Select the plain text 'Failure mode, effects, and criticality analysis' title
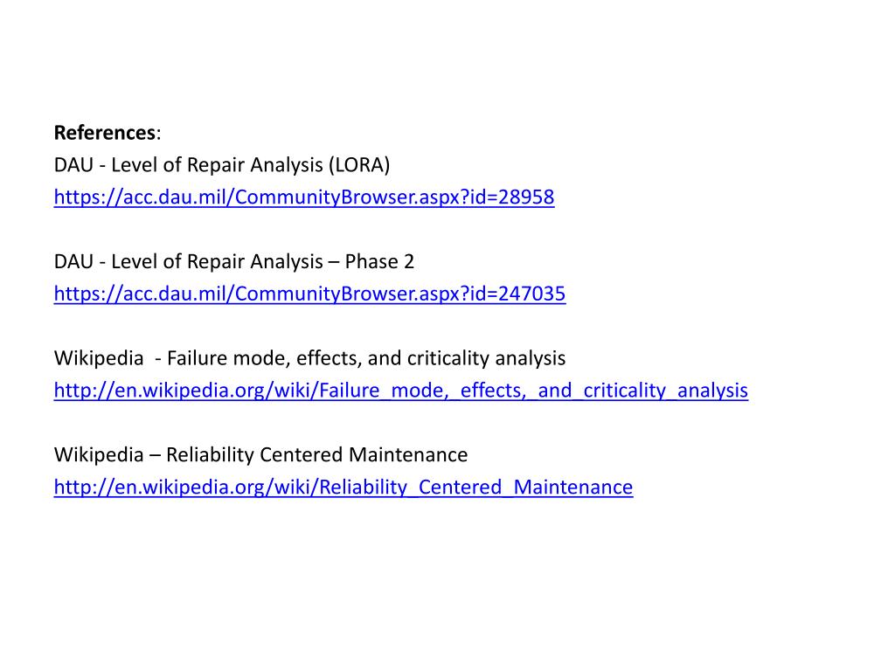895x671 pixels. [x=366, y=358]
